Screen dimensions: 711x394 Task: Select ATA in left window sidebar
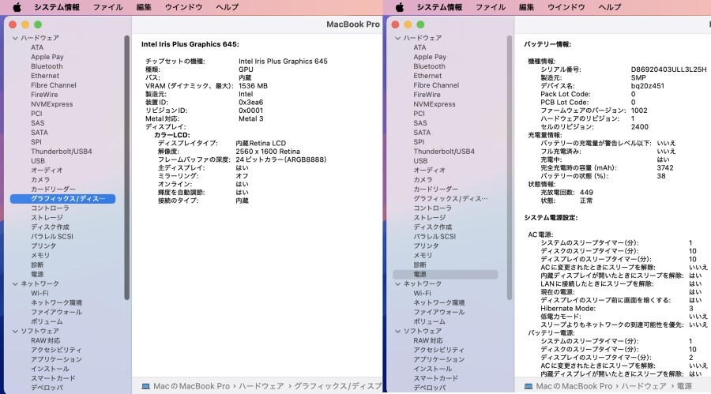tap(37, 47)
